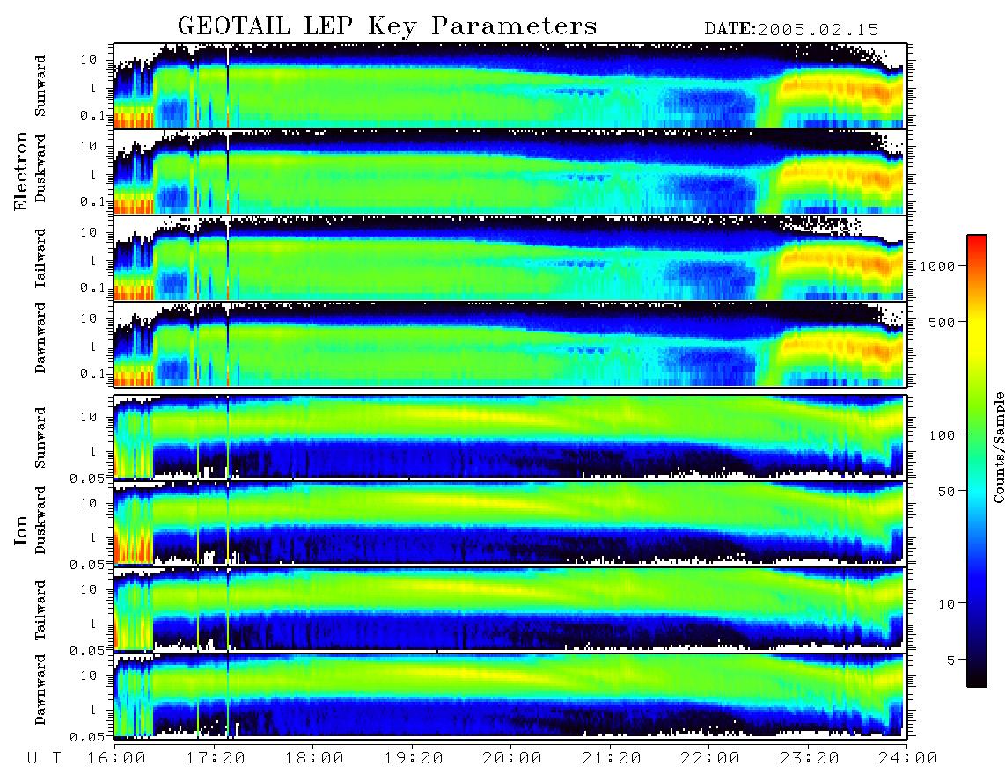Click the 16:00 time axis label

117,758
